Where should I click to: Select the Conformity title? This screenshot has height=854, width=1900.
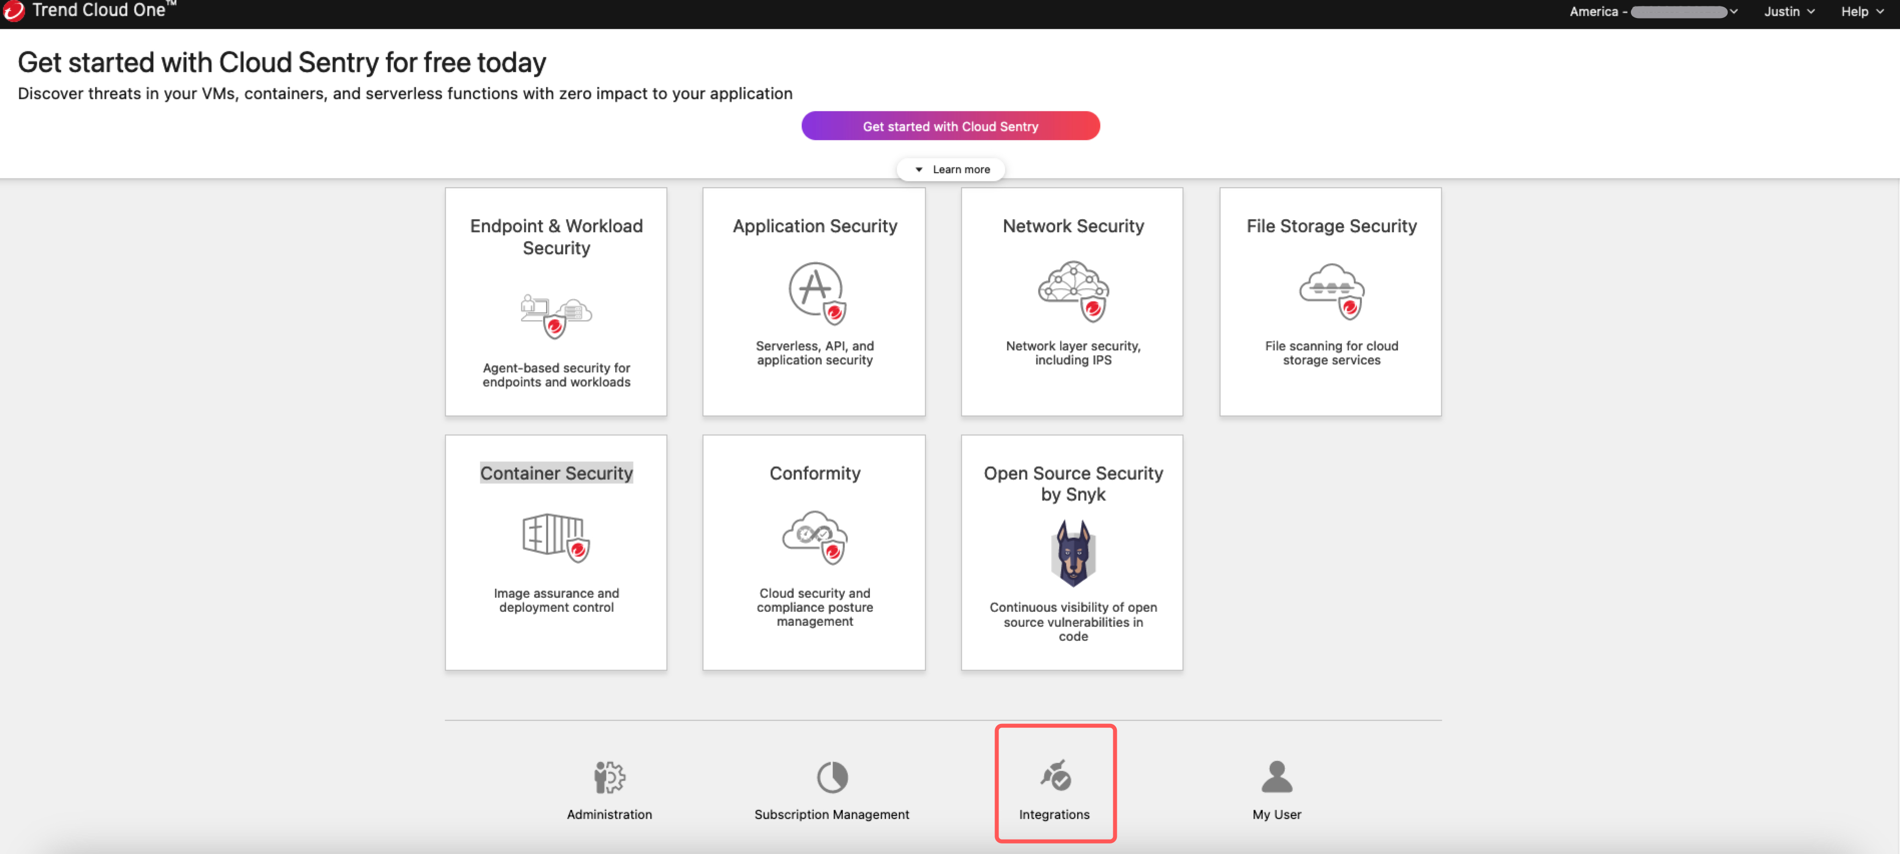pyautogui.click(x=815, y=473)
